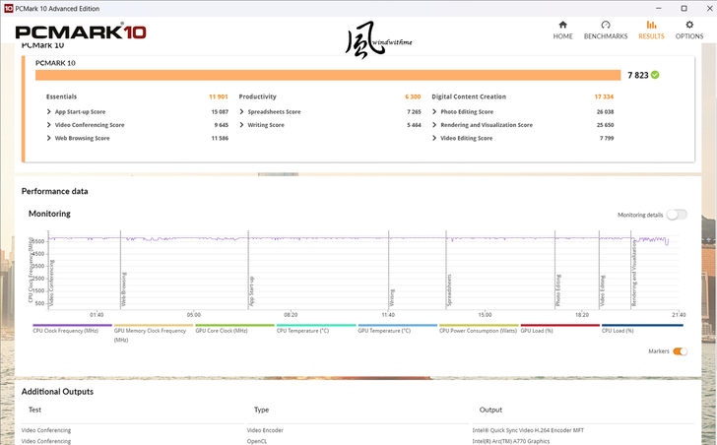Click the GPU Temperature legend entry

384,331
